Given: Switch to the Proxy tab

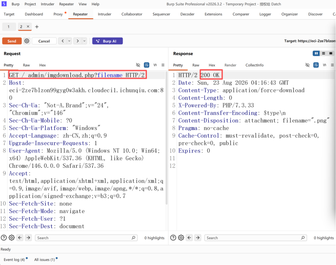Looking at the screenshot, I should click(58, 14).
